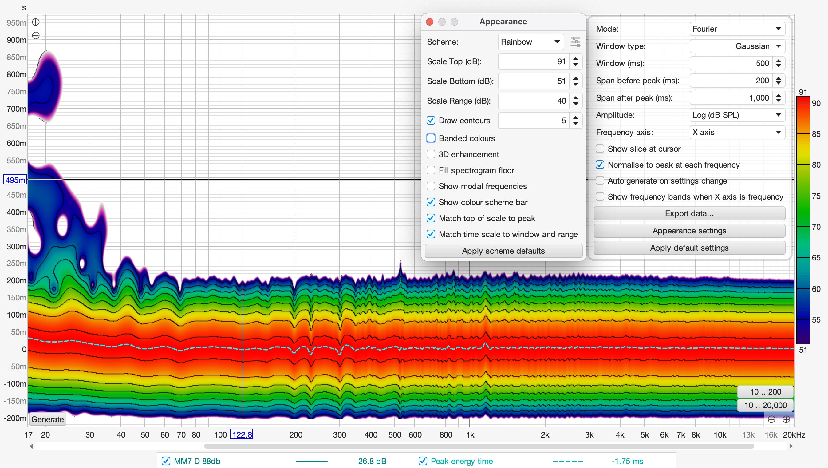Viewport: 828px width, 468px height.
Task: Click the cursor frequency readout 122.8
Action: click(242, 434)
